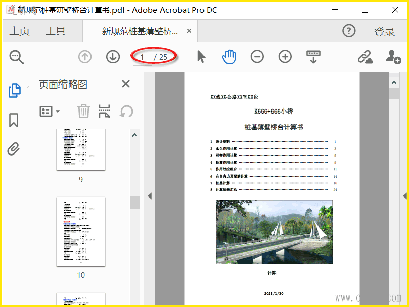The width and height of the screenshot is (409, 307).
Task: Choose the arrow selection tool
Action: click(x=201, y=57)
